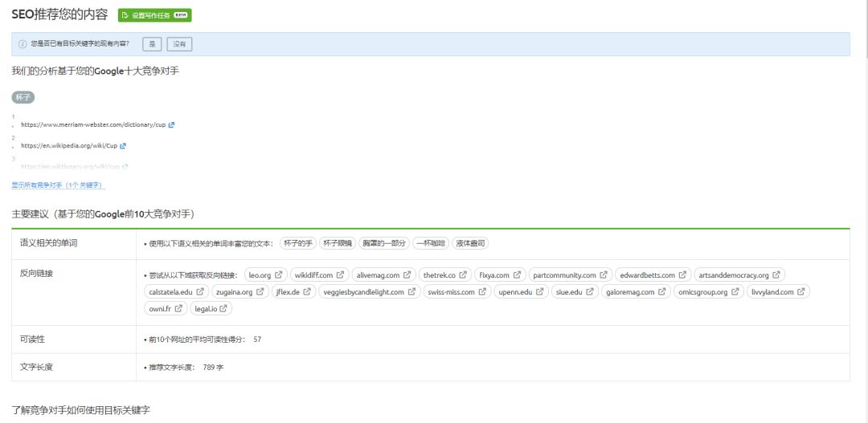Click the 反向链接 row label

[36, 273]
